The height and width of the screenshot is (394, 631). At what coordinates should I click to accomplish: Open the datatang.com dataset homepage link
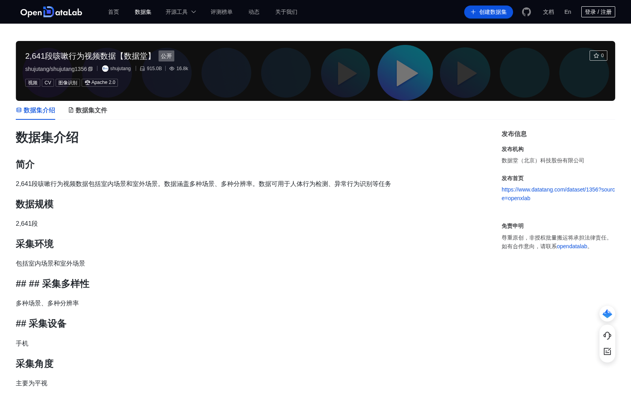click(x=558, y=194)
